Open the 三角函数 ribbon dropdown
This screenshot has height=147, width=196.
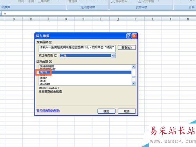tap(45, 1)
